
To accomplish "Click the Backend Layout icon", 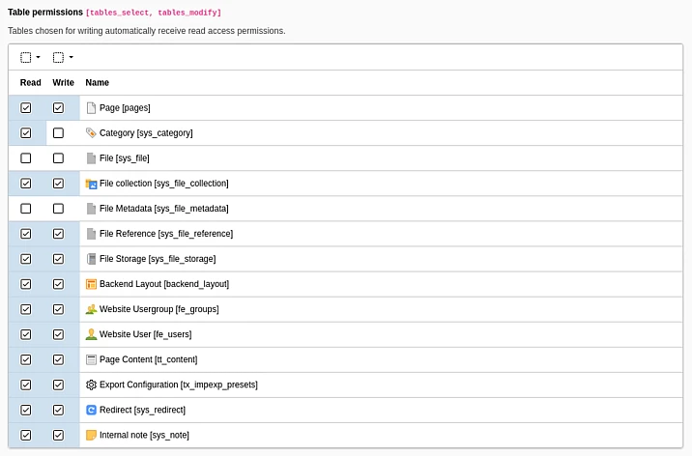I will (x=91, y=284).
